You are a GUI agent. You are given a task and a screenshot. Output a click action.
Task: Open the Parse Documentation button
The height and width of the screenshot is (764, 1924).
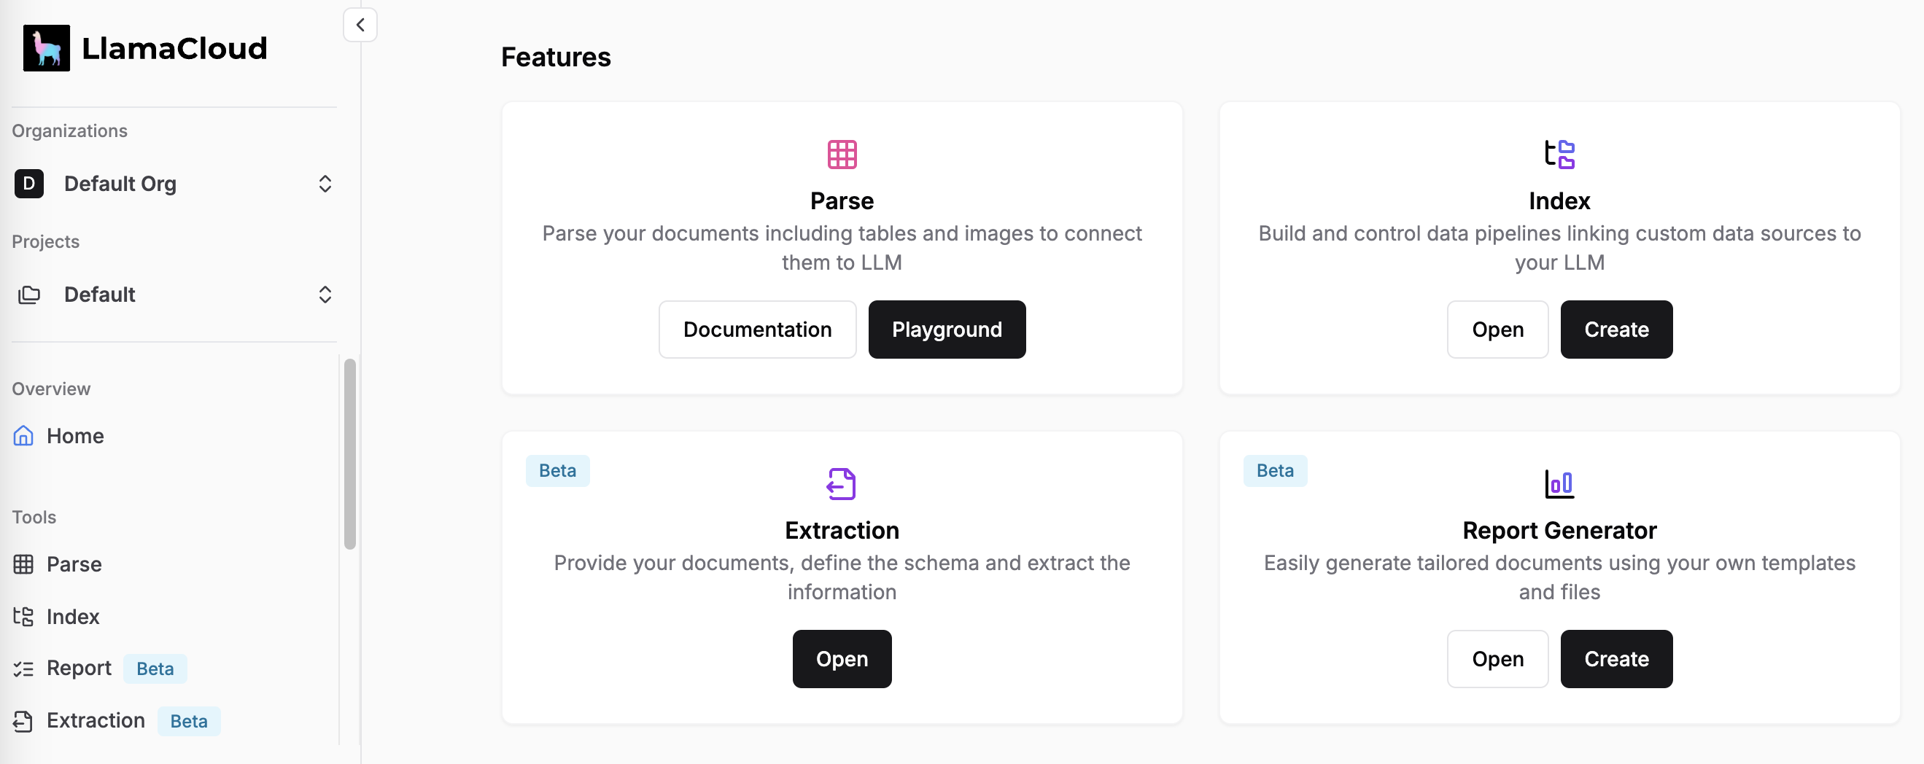[x=756, y=330]
